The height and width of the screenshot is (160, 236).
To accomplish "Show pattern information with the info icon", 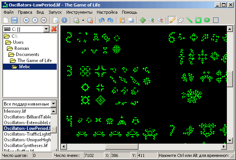I will (64, 20).
